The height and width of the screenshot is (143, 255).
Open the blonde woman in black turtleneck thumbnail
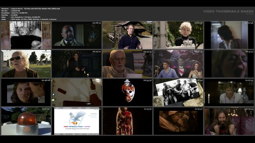click(178, 35)
